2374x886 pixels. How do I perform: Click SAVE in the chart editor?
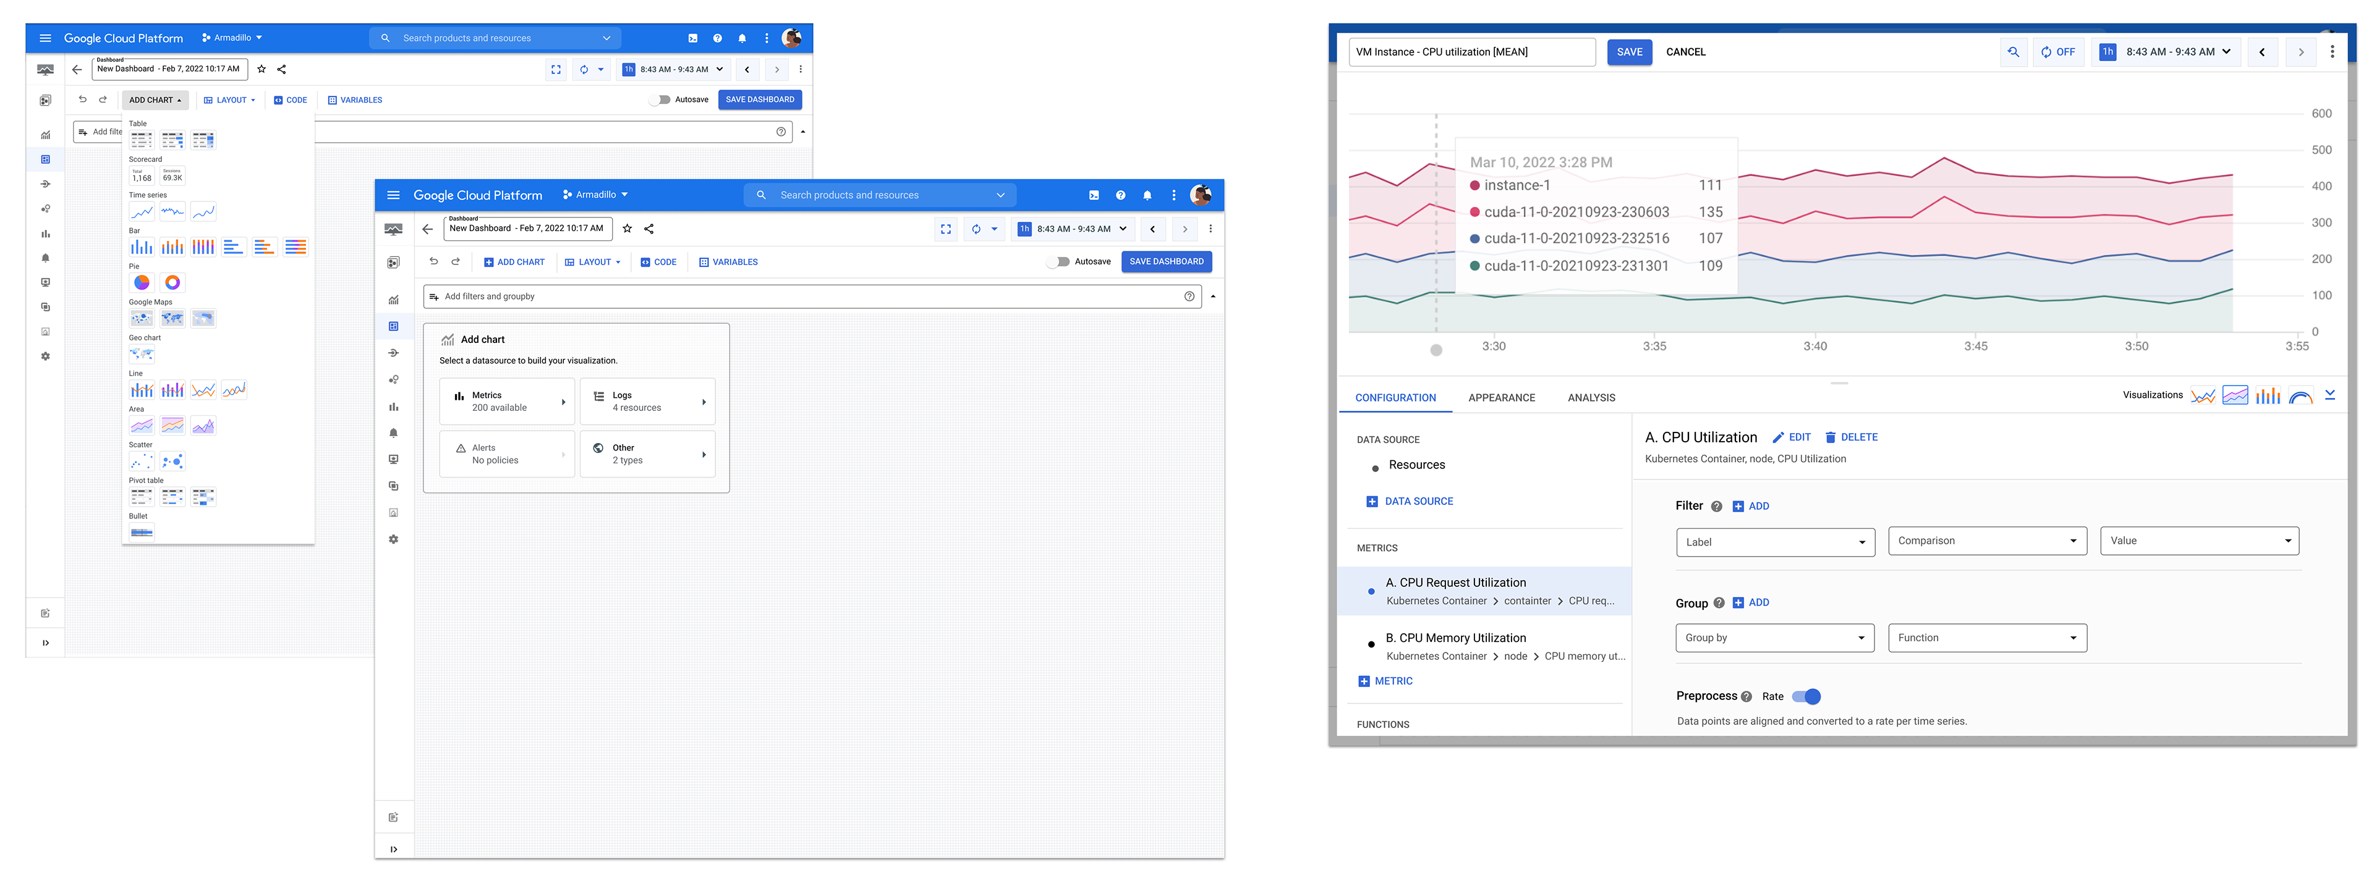1630,51
